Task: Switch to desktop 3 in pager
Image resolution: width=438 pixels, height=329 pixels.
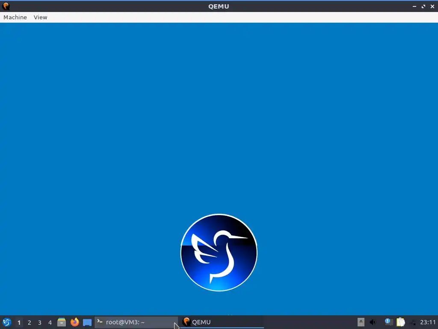Action: 40,323
